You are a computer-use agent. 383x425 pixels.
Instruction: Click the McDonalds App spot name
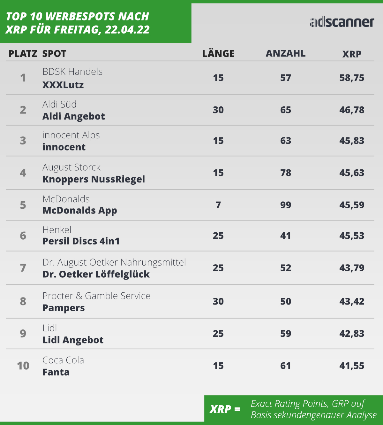pyautogui.click(x=80, y=211)
